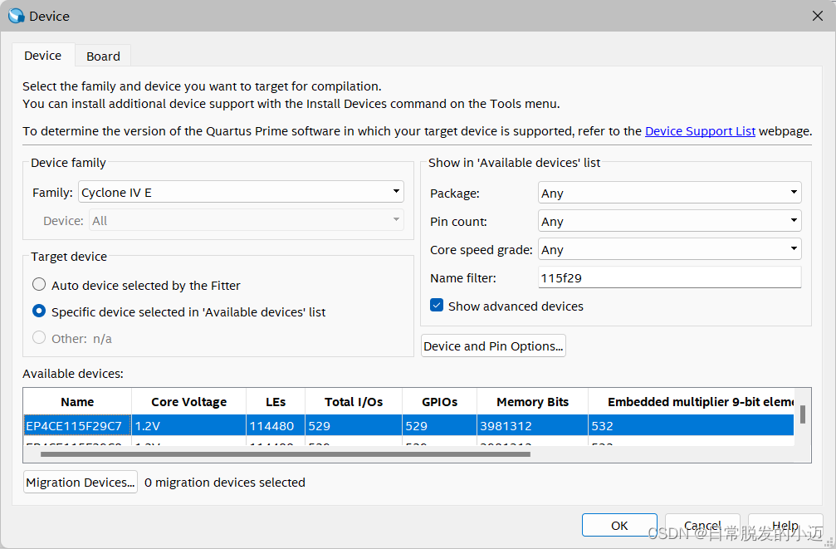Confirm with the OK button
Screen dimensions: 836x549
[619, 526]
